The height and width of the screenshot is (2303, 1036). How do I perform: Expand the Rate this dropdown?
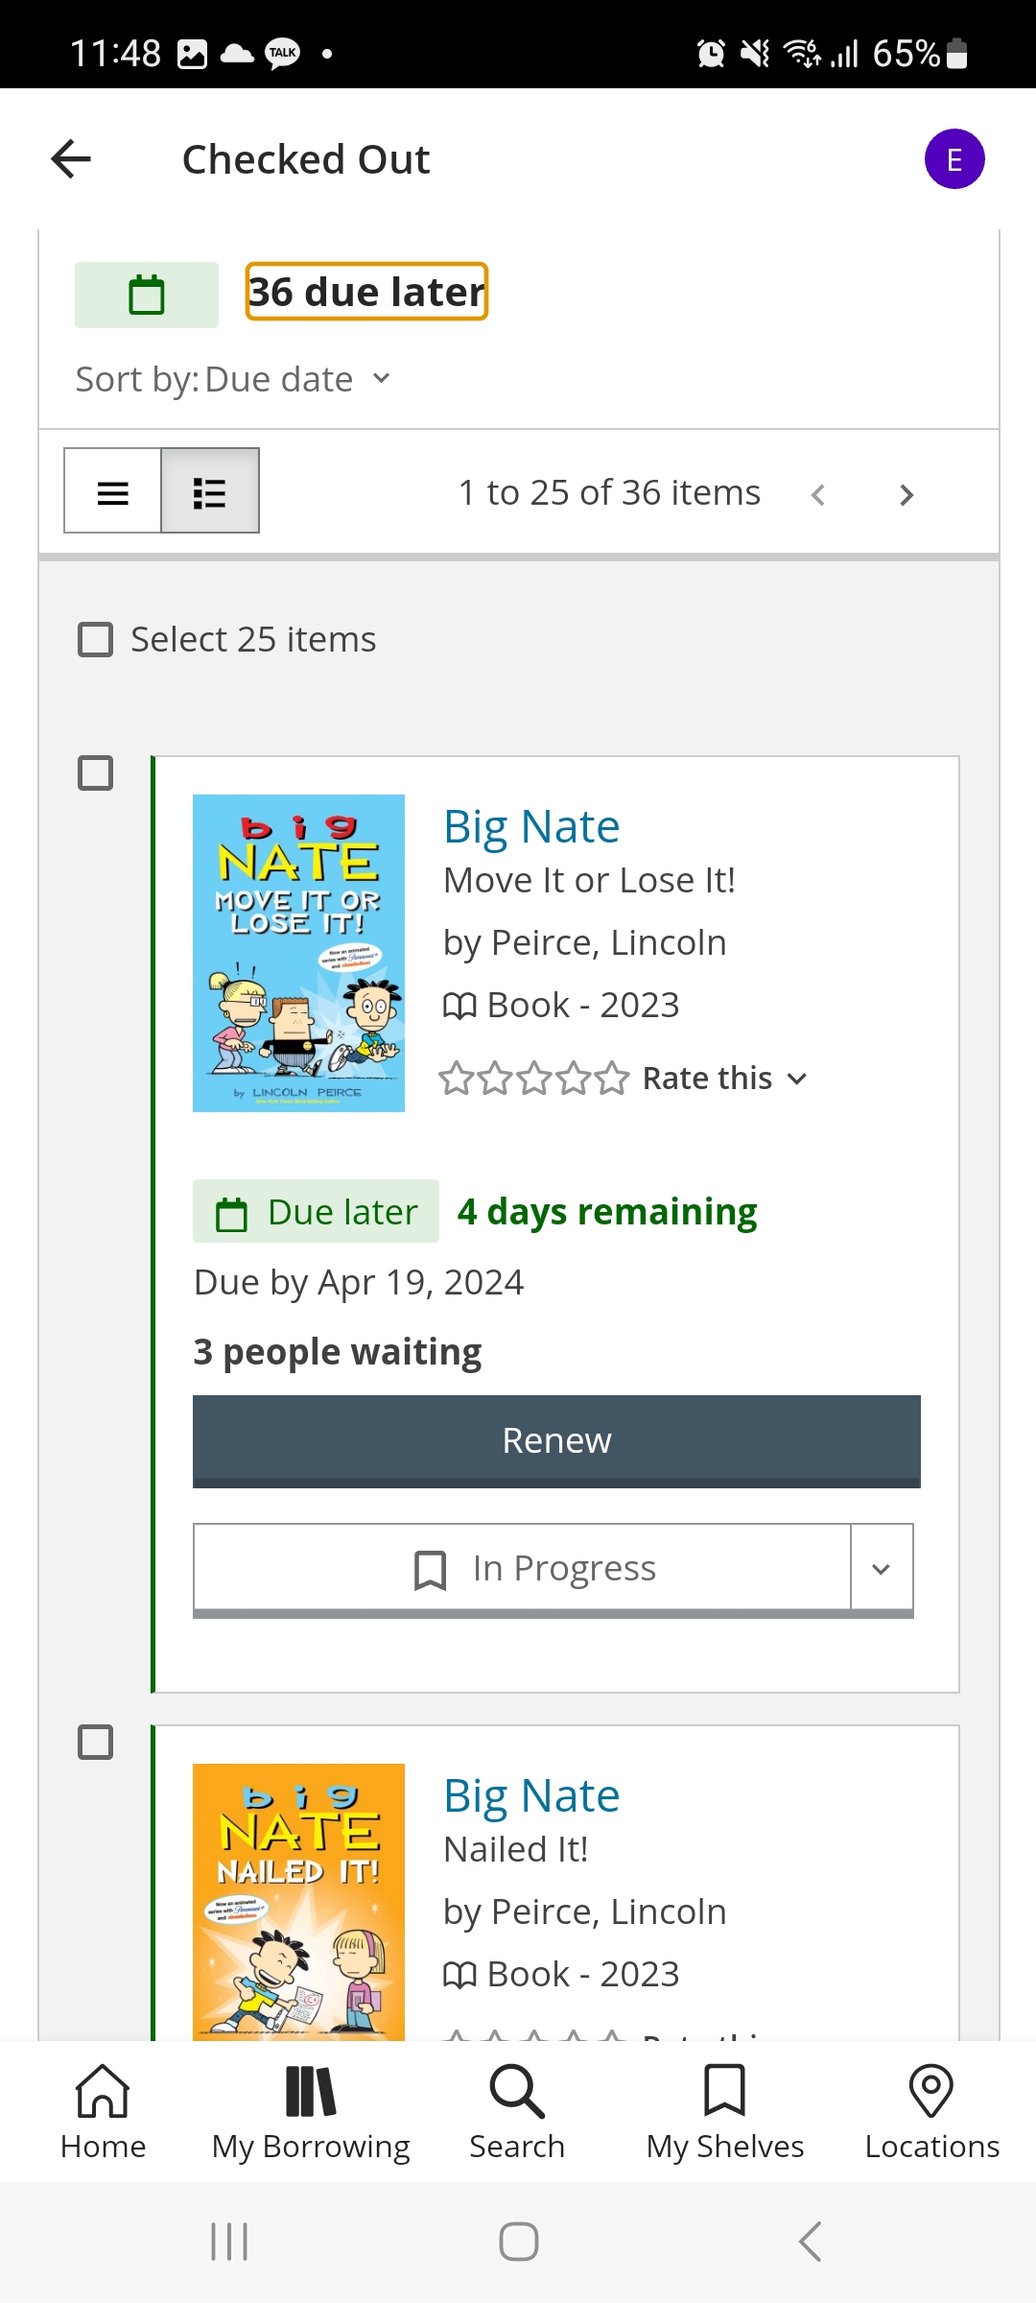[x=724, y=1079]
